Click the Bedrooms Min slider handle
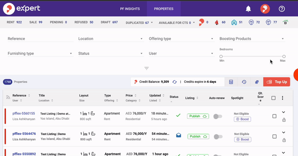The image size is (298, 156). [x=221, y=56]
